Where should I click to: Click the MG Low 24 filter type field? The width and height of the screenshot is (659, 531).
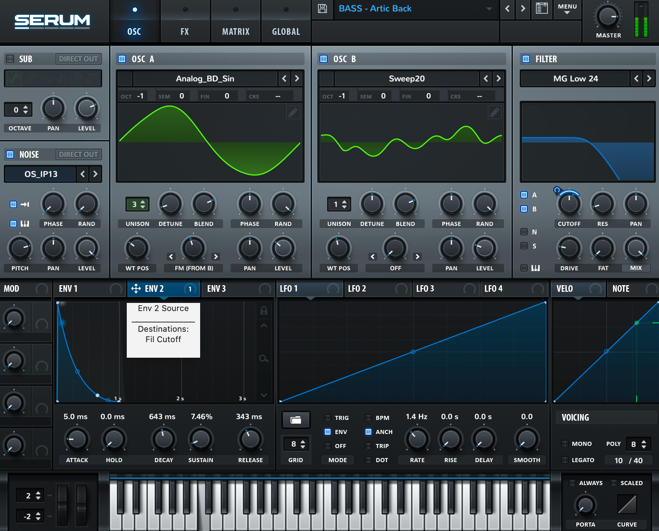[575, 79]
